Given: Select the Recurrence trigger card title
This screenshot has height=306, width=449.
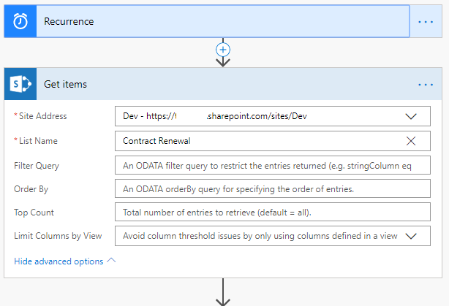Looking at the screenshot, I should coord(69,21).
